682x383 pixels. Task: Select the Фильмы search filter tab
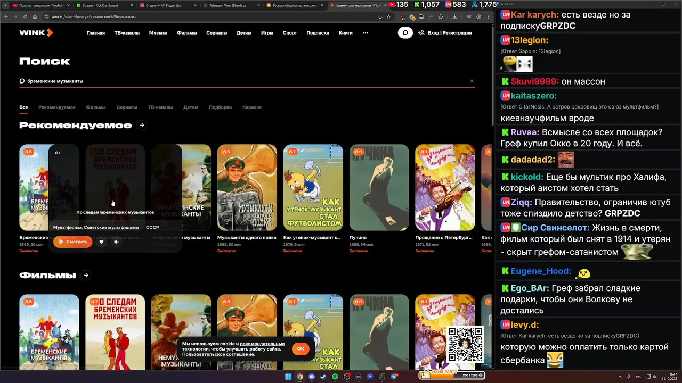click(x=96, y=107)
